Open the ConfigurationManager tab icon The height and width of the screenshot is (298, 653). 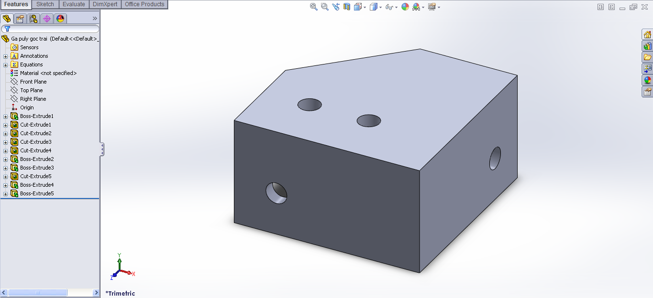(33, 19)
